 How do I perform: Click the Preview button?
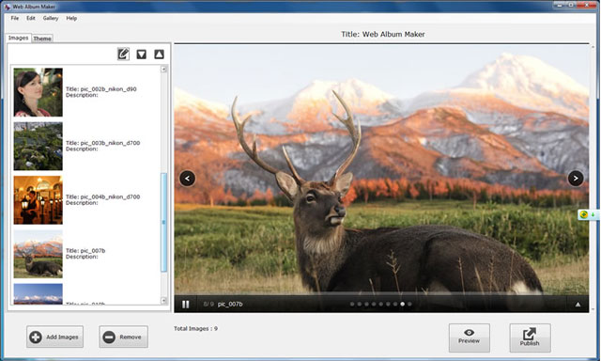coord(470,337)
